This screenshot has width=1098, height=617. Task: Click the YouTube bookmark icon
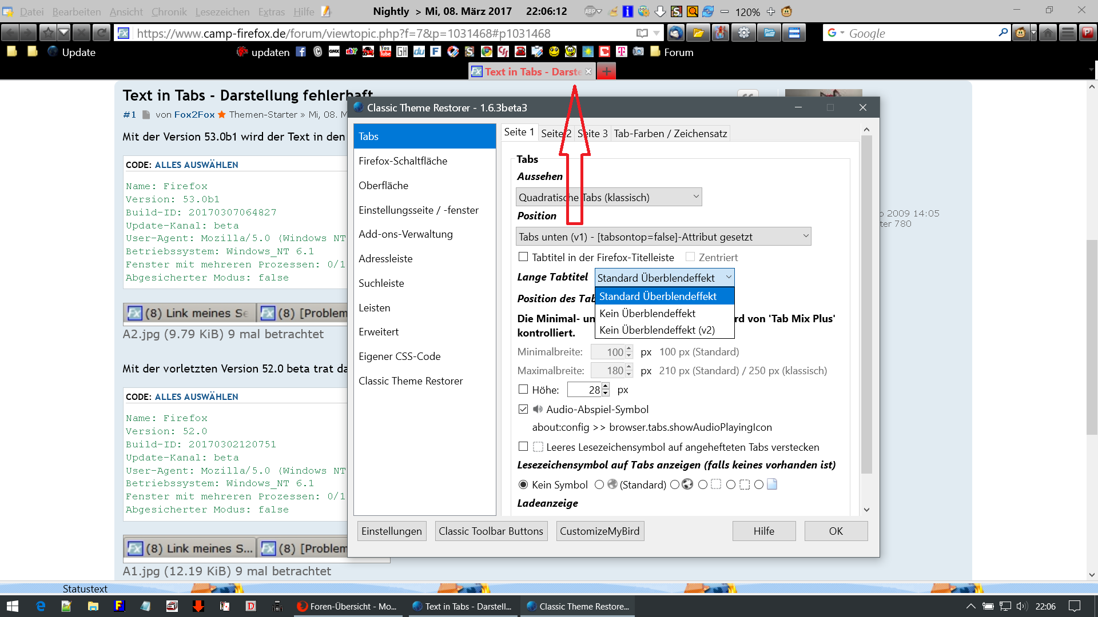[x=385, y=52]
